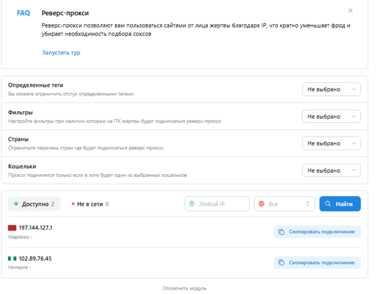Click the Найти search button
The image size is (377, 294).
340,204
